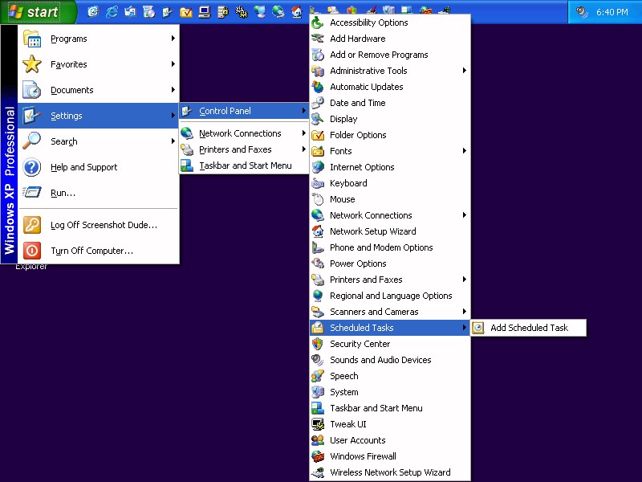Click the Windows Firewall icon
The height and width of the screenshot is (482, 642).
pos(318,456)
